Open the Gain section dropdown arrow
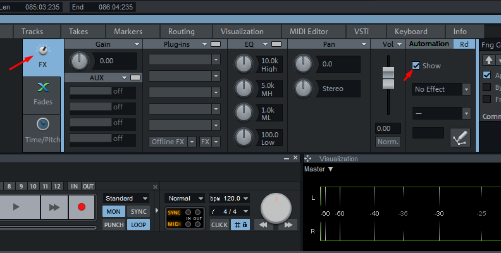 click(137, 44)
